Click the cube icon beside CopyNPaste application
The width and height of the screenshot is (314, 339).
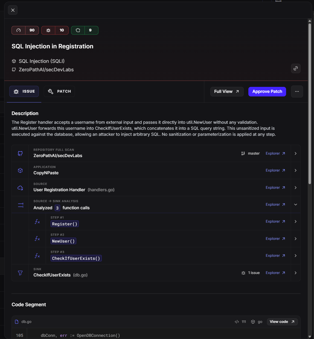pyautogui.click(x=20, y=170)
